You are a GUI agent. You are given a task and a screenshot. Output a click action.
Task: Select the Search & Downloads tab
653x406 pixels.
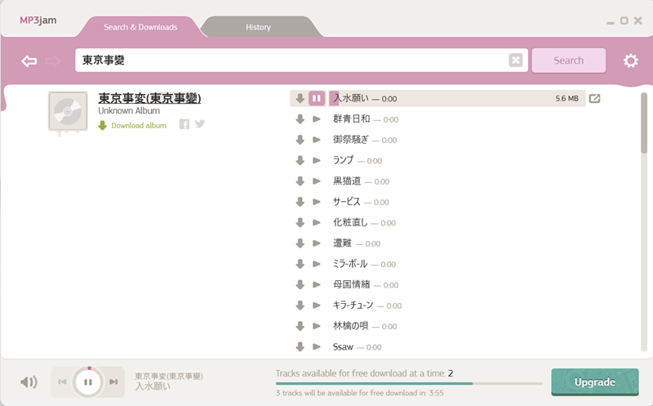(x=140, y=27)
